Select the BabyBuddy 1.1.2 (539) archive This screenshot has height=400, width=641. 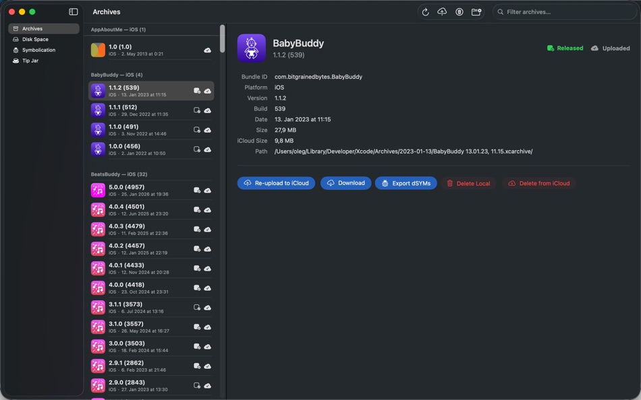click(x=151, y=91)
